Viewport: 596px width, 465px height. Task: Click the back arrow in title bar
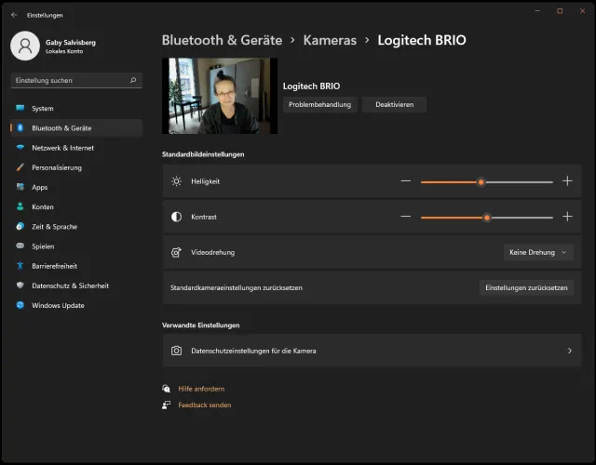pyautogui.click(x=14, y=15)
